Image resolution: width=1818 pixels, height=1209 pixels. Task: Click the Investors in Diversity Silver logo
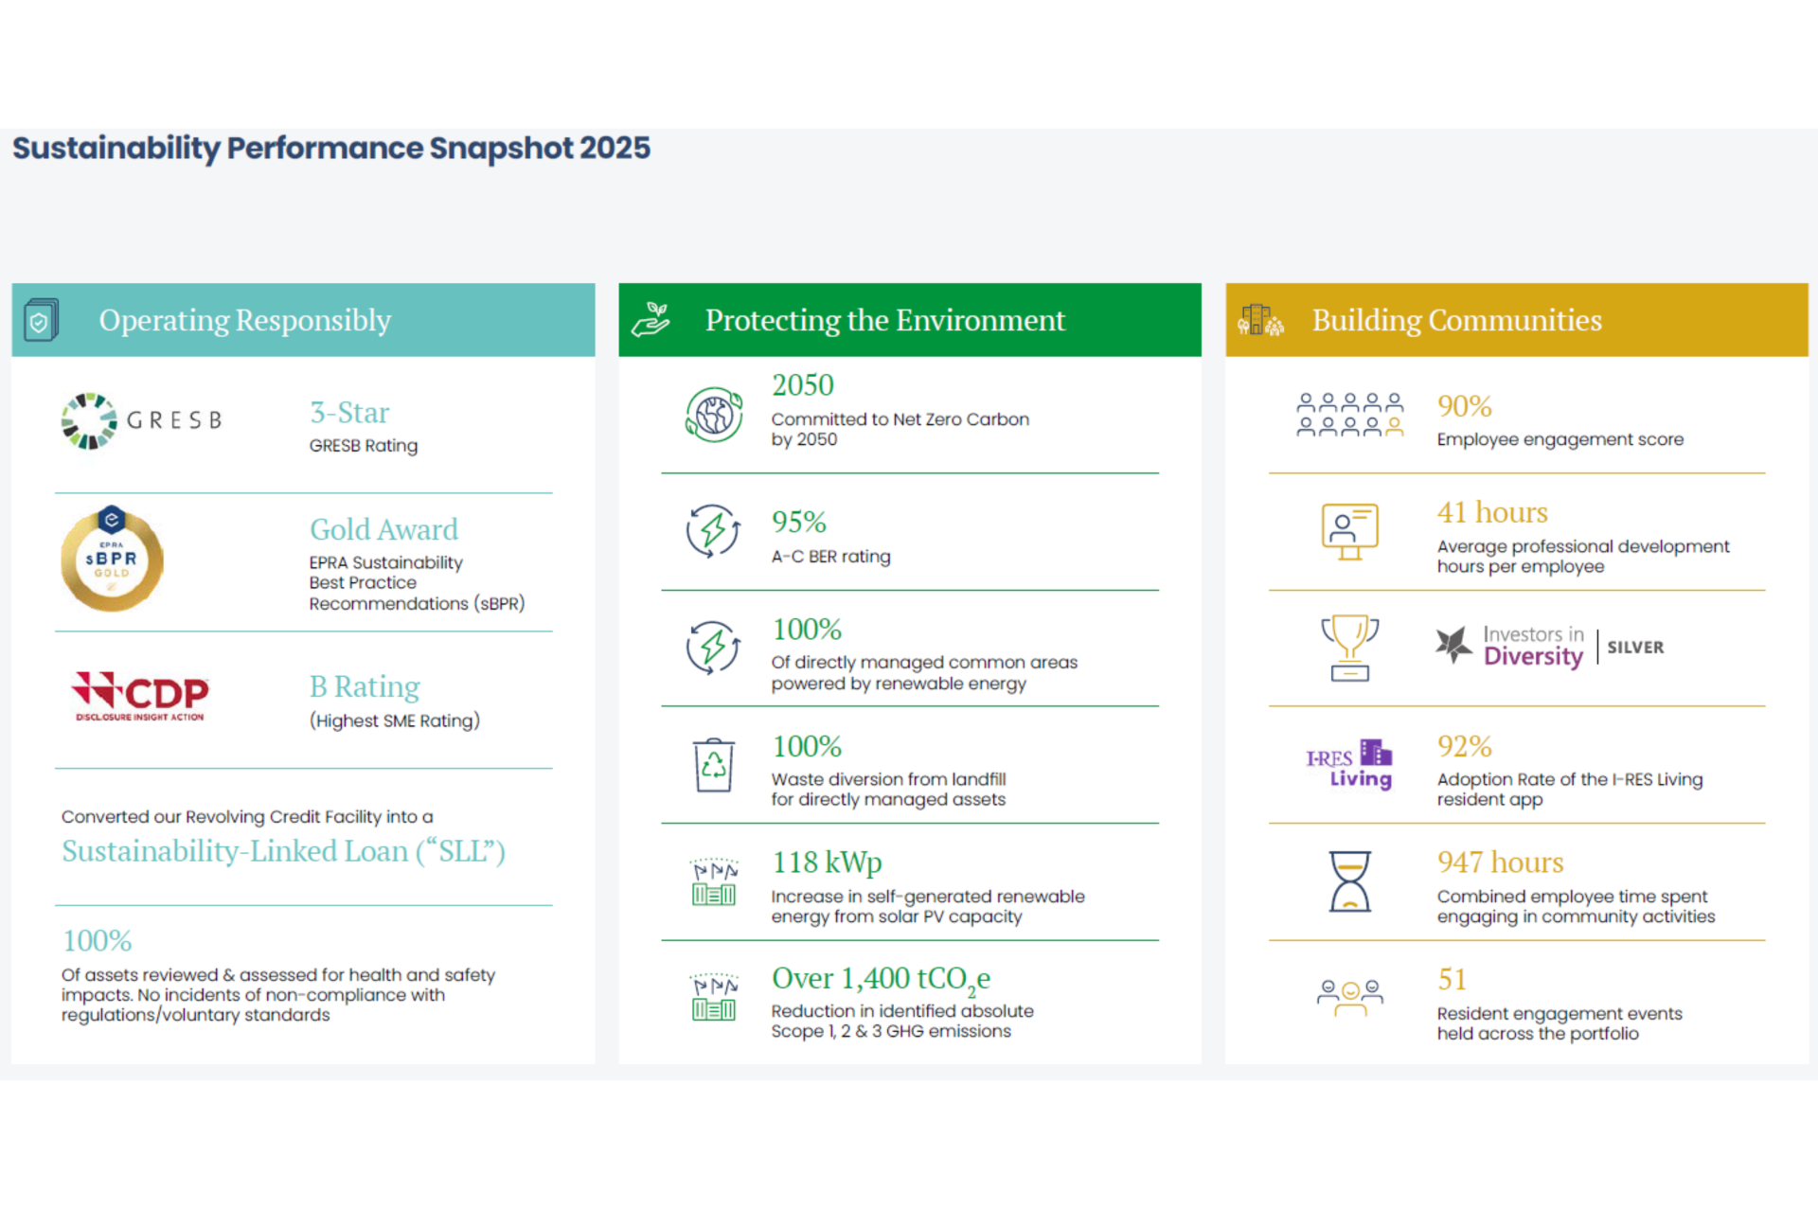coord(1547,647)
